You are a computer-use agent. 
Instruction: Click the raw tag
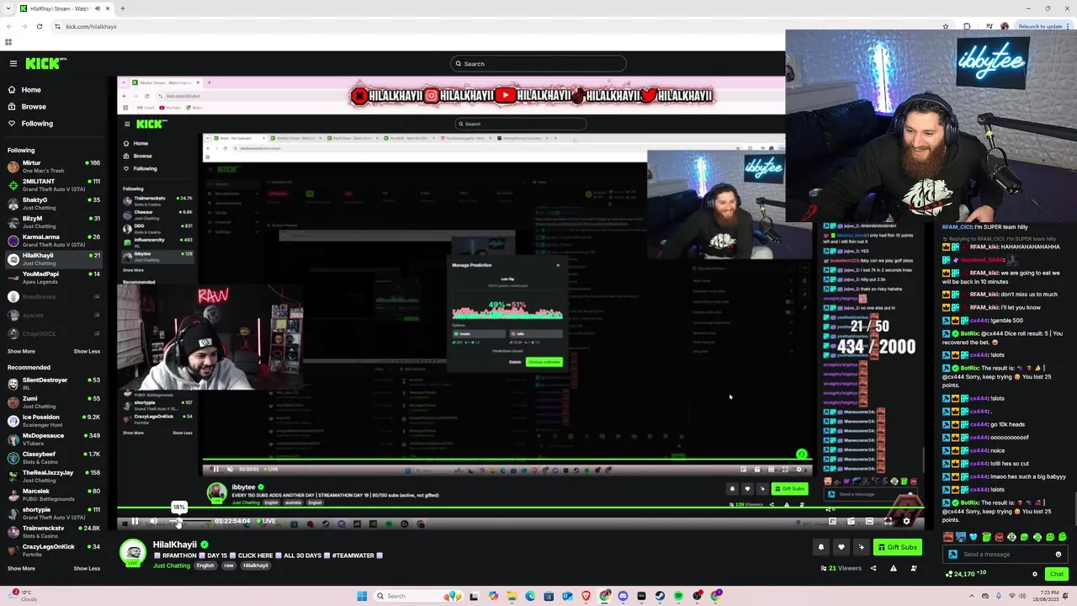(228, 566)
